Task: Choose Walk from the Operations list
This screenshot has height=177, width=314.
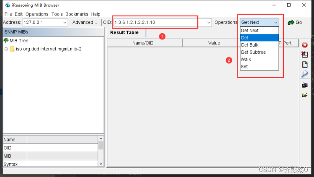Action: 246,59
